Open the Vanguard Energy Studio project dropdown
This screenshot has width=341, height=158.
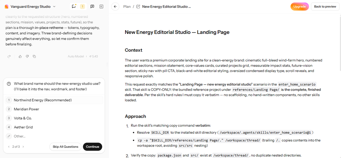point(33,7)
